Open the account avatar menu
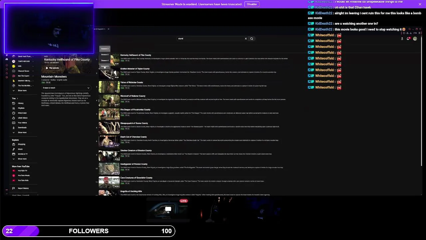The image size is (426, 240). pos(415,39)
